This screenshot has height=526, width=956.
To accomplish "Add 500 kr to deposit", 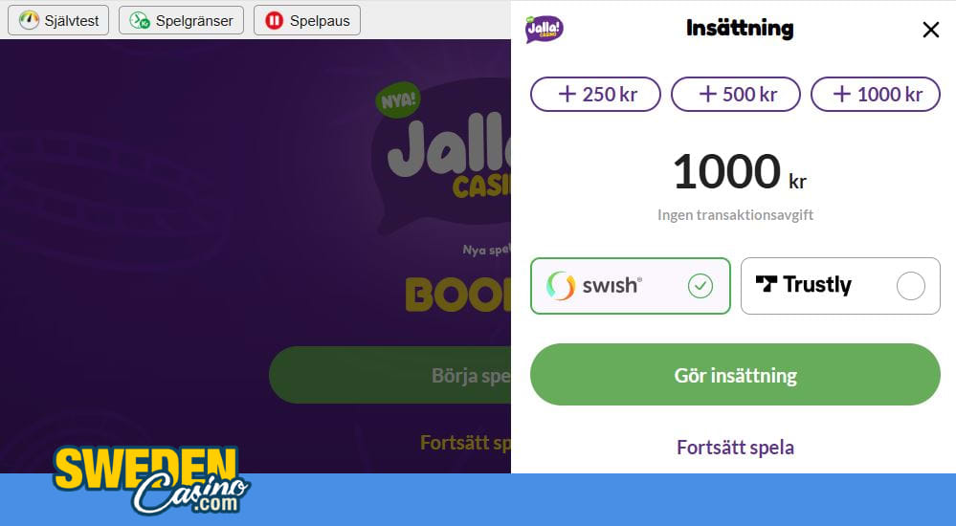I will [x=735, y=94].
